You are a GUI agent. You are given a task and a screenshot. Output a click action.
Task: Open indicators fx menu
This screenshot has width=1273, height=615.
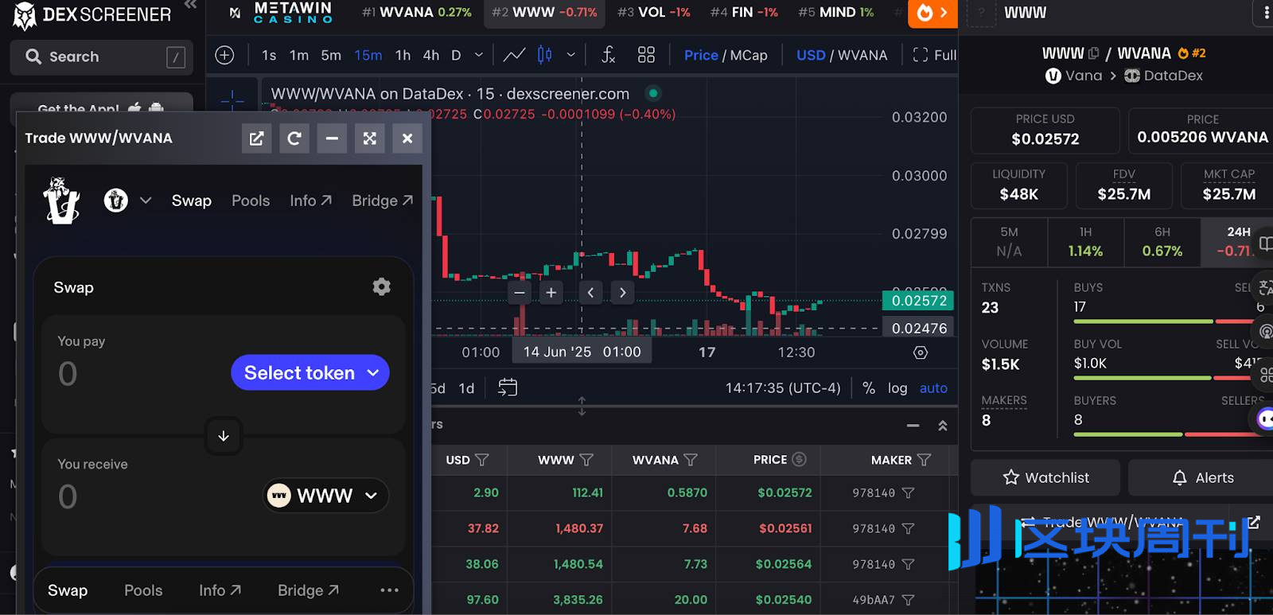point(609,55)
